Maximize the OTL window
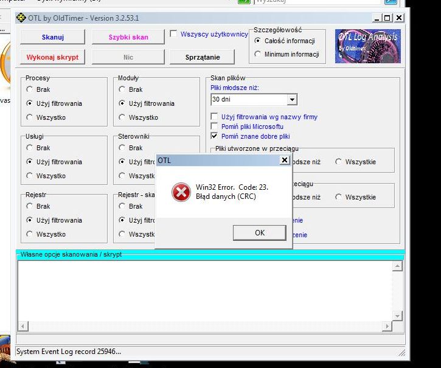The width and height of the screenshot is (441, 368). click(x=387, y=18)
